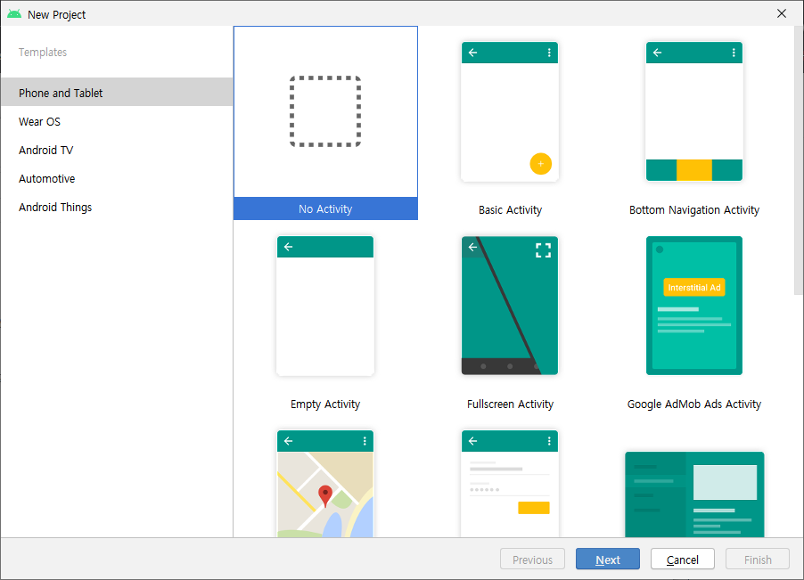804x580 pixels.
Task: Switch to Android TV templates
Action: (117, 151)
